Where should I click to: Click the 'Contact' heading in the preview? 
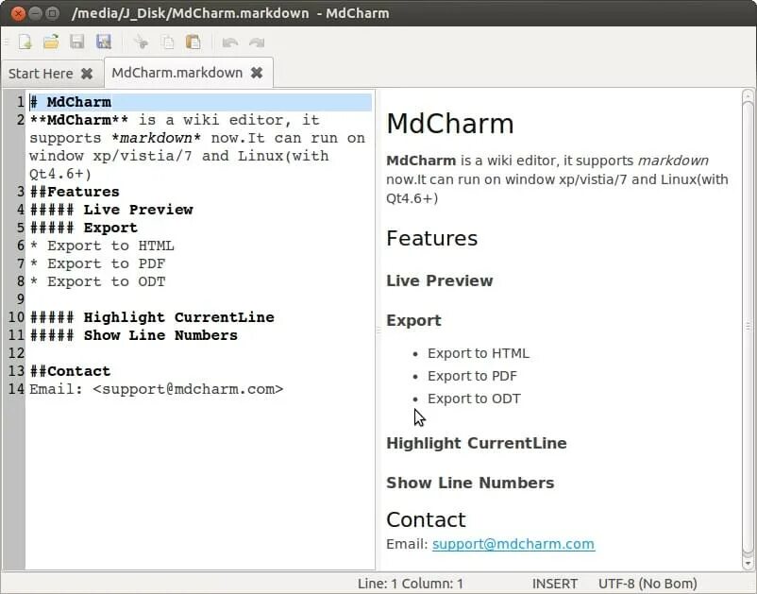pos(426,519)
